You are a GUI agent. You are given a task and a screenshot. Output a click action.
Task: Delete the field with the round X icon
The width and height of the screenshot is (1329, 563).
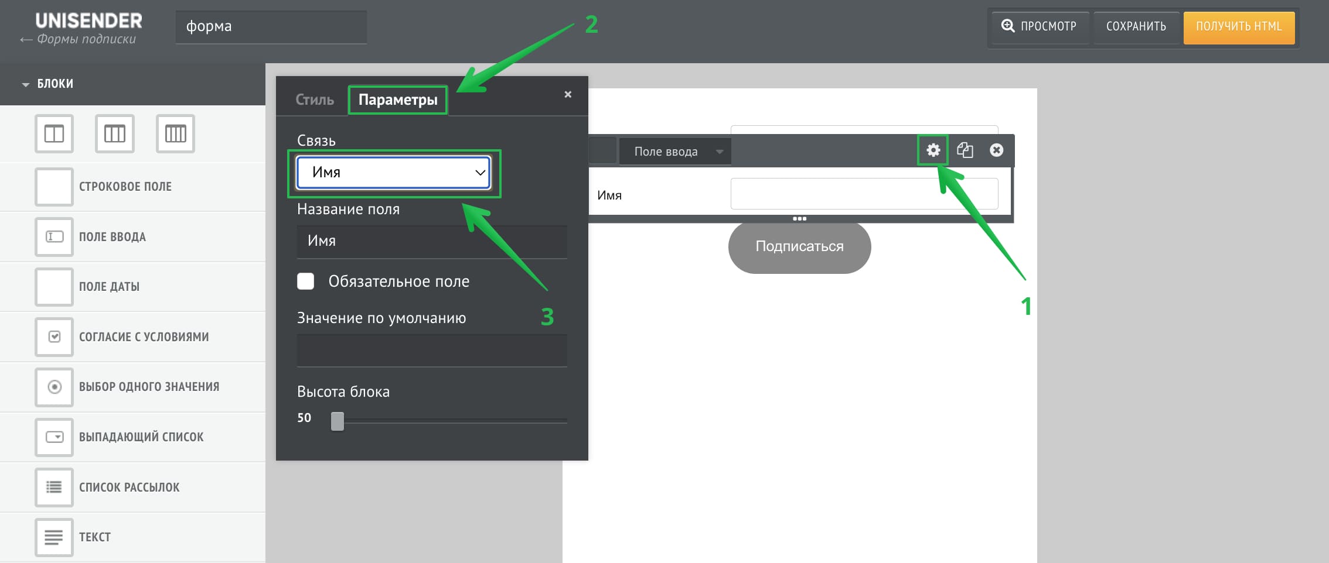coord(996,150)
